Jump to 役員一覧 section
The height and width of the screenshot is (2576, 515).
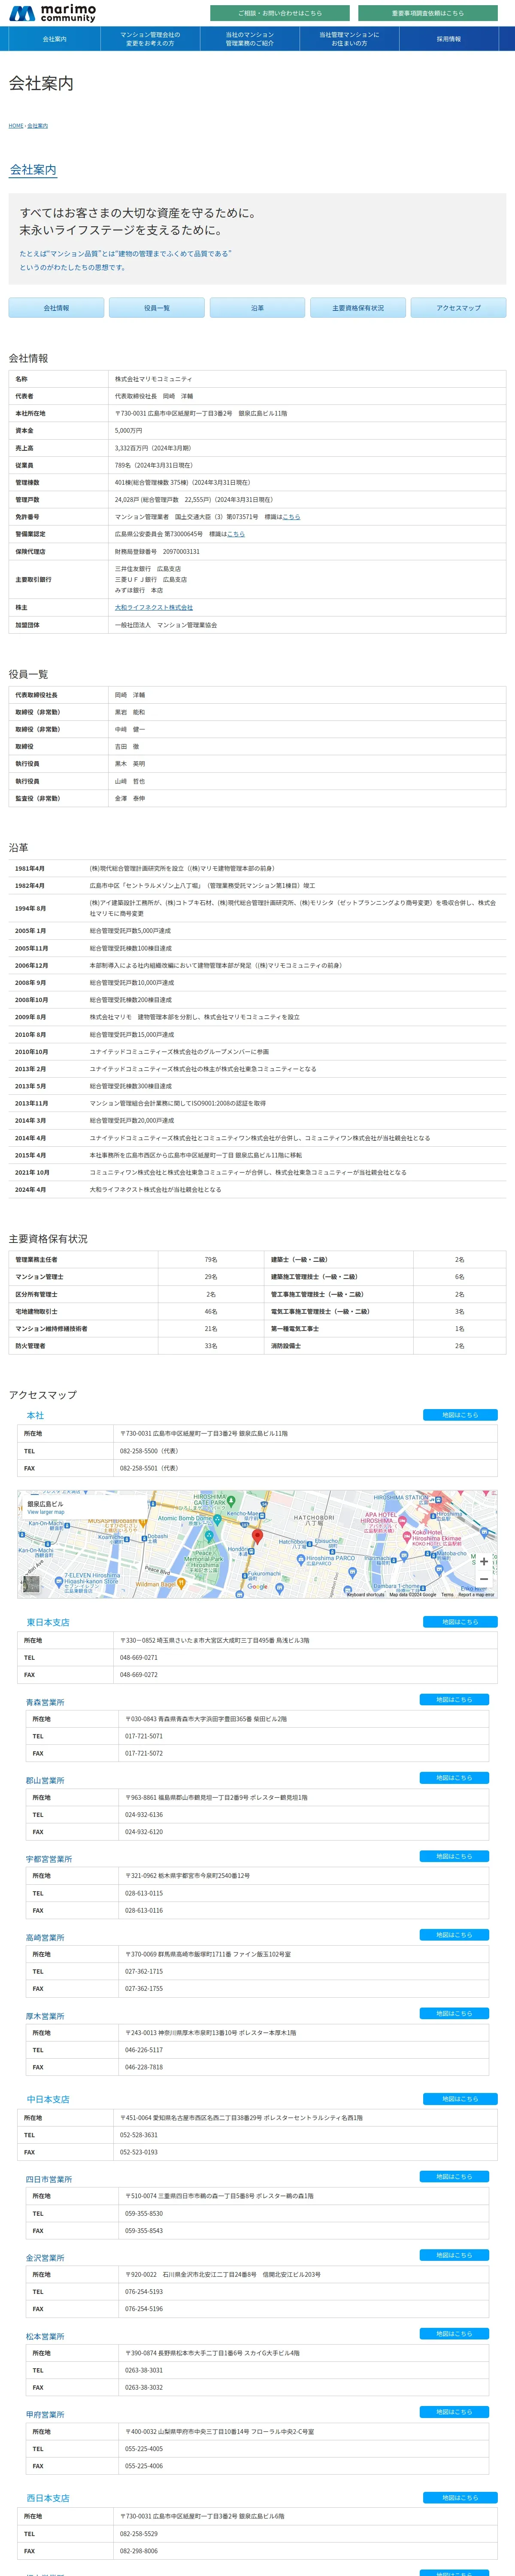157,308
